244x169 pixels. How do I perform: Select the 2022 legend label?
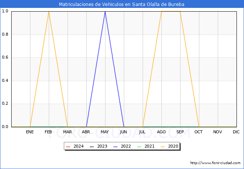click(126, 146)
